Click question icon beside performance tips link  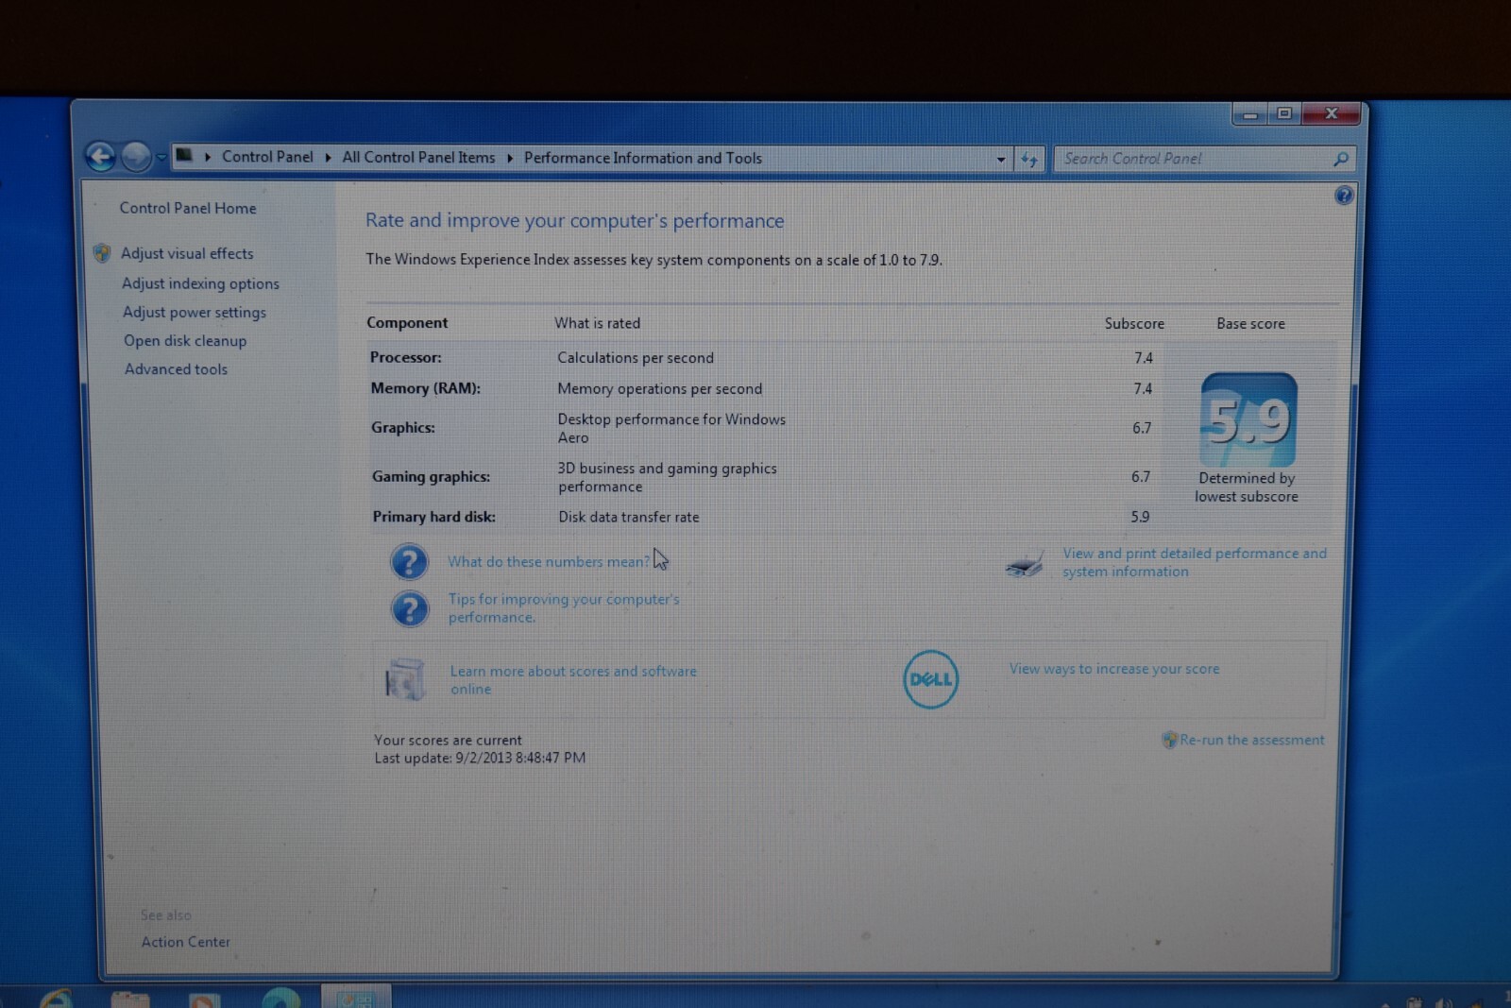(x=410, y=609)
